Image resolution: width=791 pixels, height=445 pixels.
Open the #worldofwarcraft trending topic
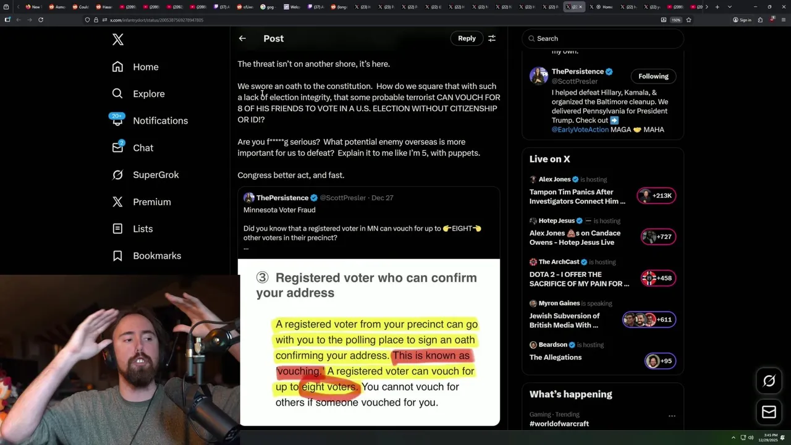tap(559, 424)
